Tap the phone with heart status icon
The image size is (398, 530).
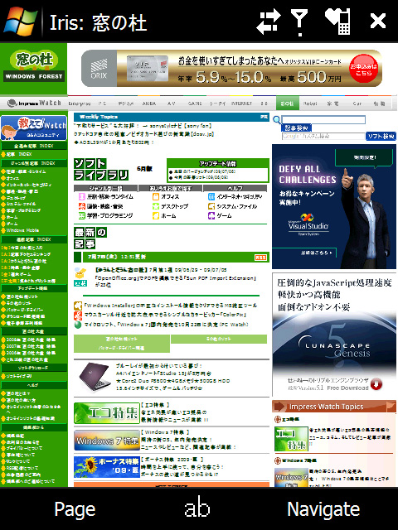(337, 22)
